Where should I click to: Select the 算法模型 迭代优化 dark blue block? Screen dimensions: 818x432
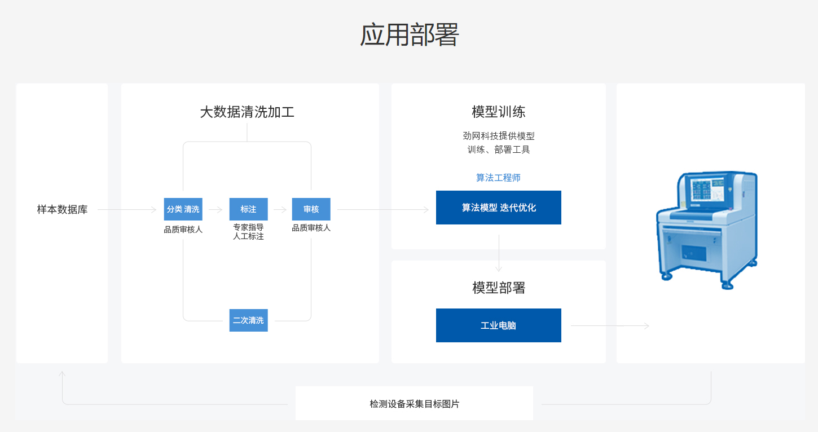[498, 208]
